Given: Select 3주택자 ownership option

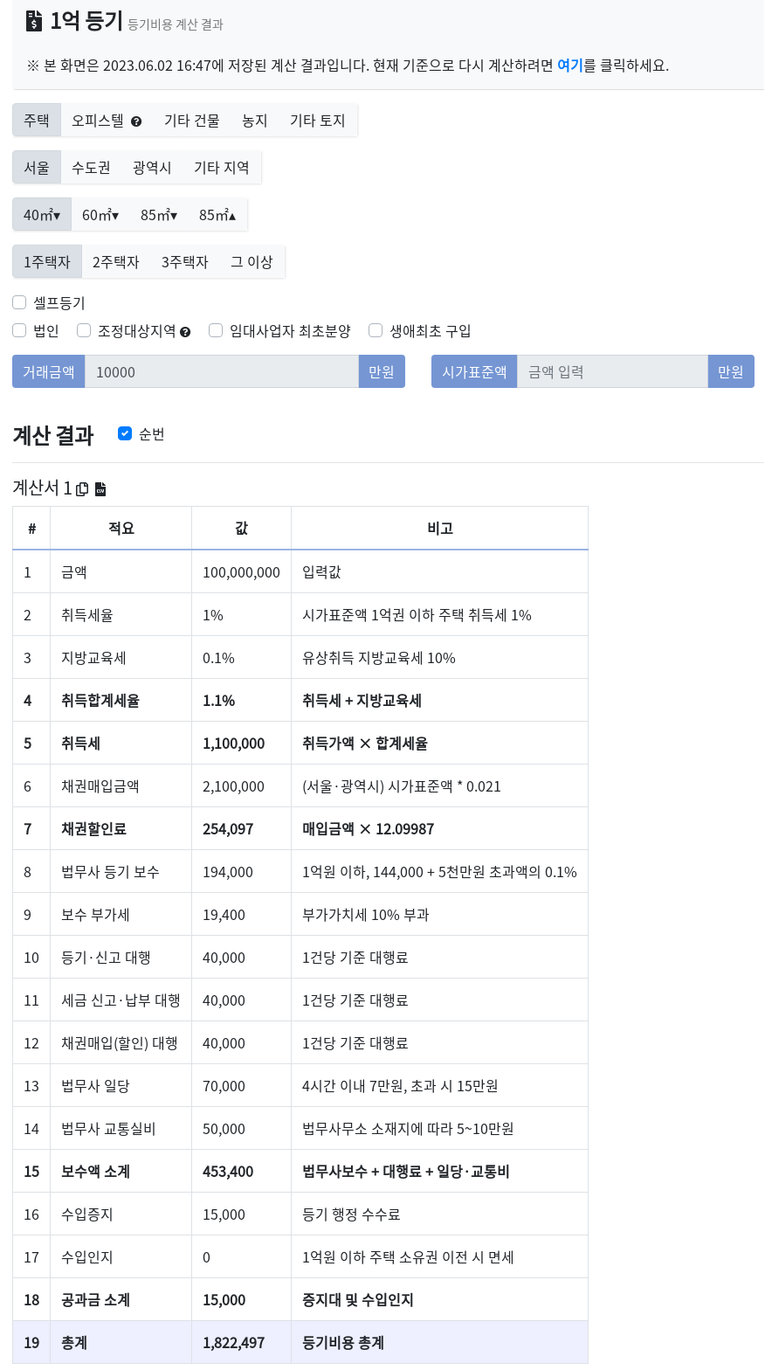Looking at the screenshot, I should (x=185, y=262).
